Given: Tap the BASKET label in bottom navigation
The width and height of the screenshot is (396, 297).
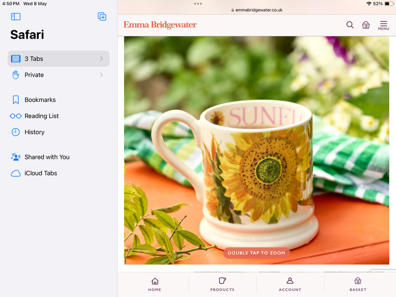Looking at the screenshot, I should pyautogui.click(x=358, y=290).
